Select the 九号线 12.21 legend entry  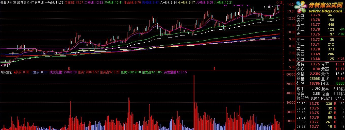tap(224, 3)
